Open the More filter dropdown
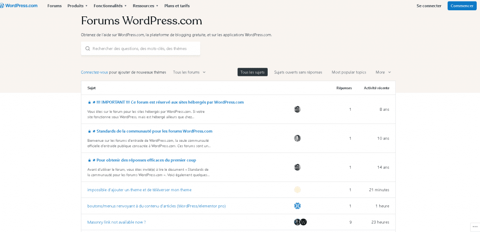The width and height of the screenshot is (480, 232). tap(383, 72)
